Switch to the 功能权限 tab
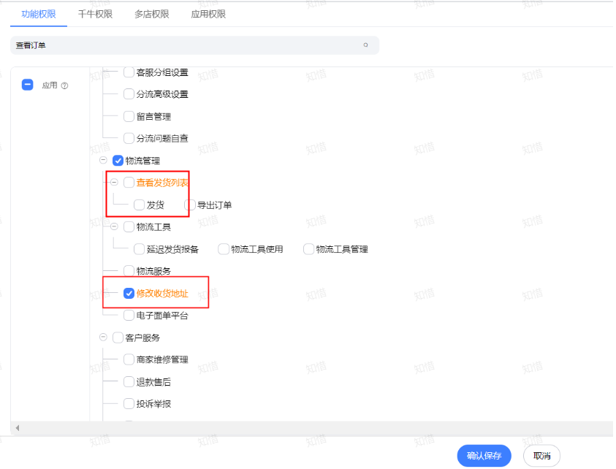Screen dimensions: 616x469 [x=39, y=14]
